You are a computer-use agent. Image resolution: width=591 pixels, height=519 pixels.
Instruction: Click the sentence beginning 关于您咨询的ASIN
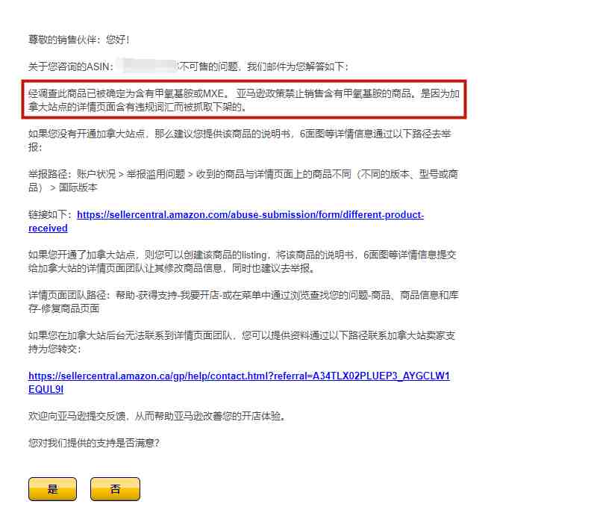(189, 66)
